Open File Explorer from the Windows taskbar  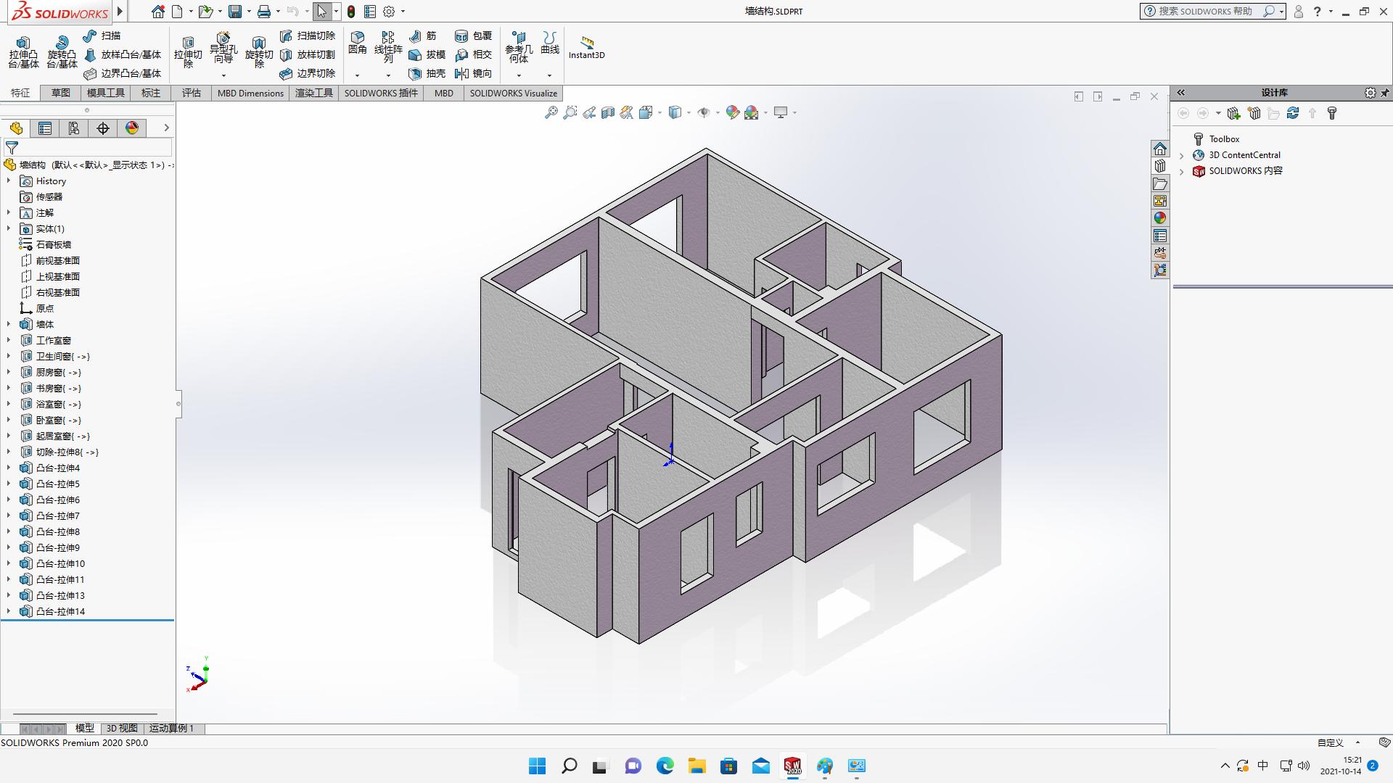[697, 766]
